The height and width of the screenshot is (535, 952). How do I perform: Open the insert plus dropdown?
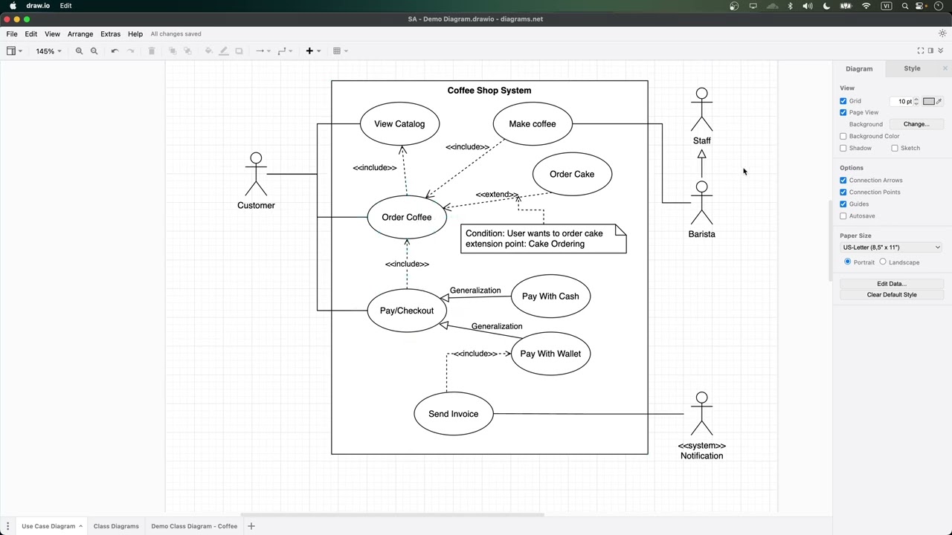(x=313, y=51)
